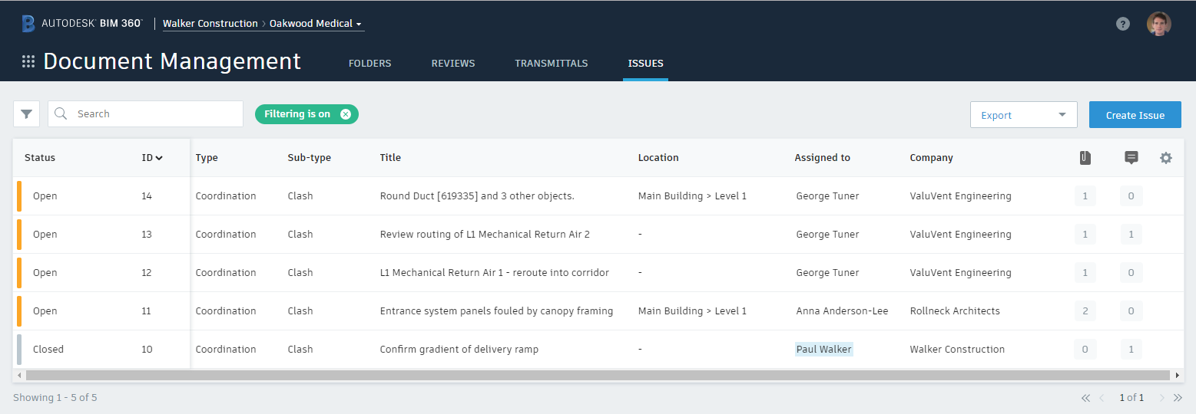Image resolution: width=1196 pixels, height=414 pixels.
Task: Open issue Entrance system panels fouled
Action: click(x=496, y=311)
